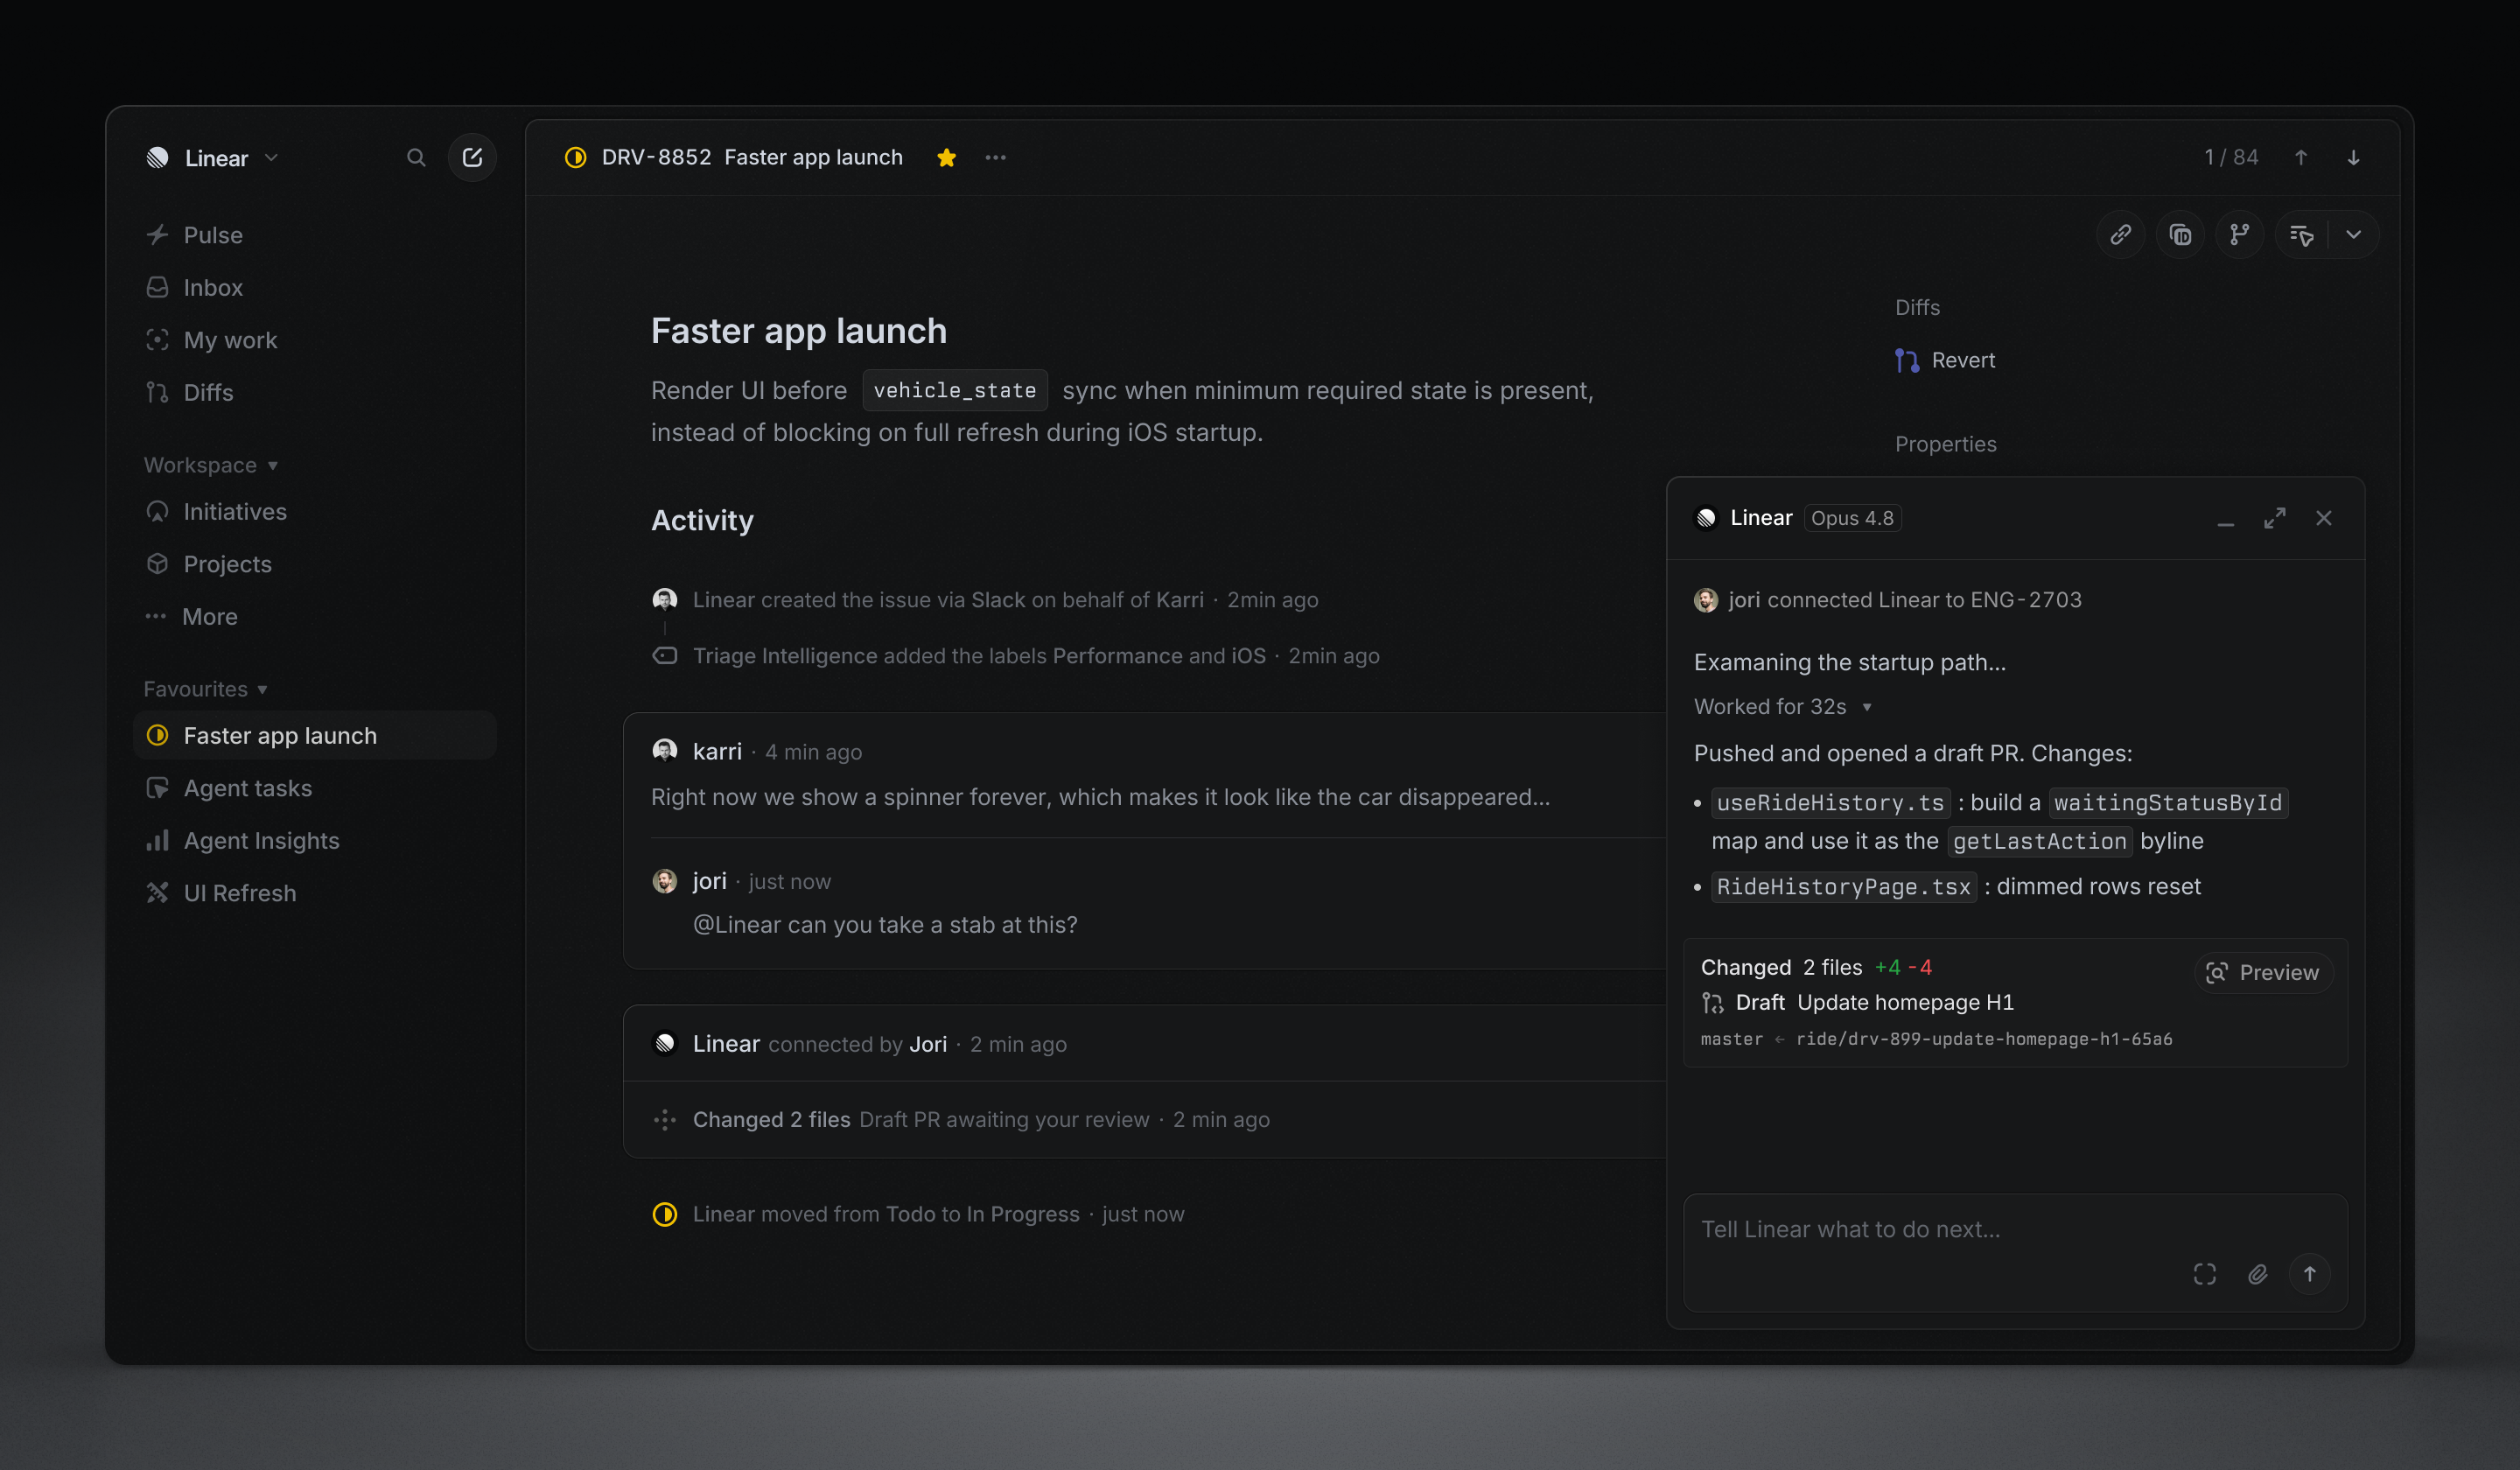Click the DRV-8852 issue identifier
This screenshot has width=2520, height=1470.
(x=656, y=158)
